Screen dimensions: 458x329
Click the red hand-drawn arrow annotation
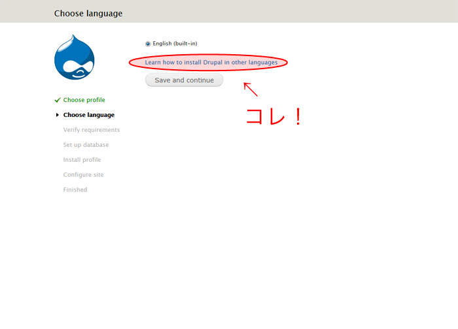point(251,89)
